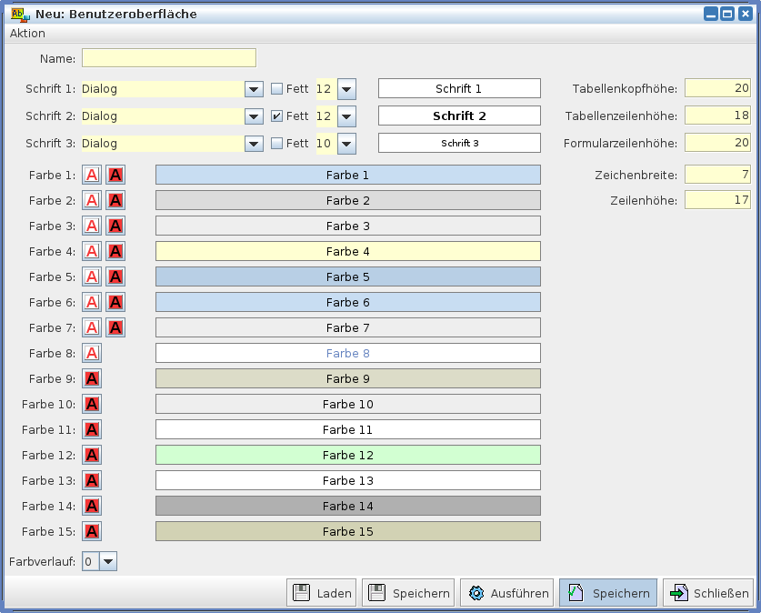Click the background color icon for Farbe 4
The width and height of the screenshot is (761, 613).
click(115, 251)
